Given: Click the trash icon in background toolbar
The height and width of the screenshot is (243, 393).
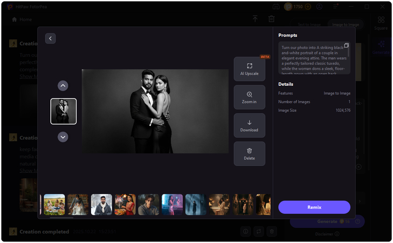Looking at the screenshot, I should pyautogui.click(x=272, y=18).
